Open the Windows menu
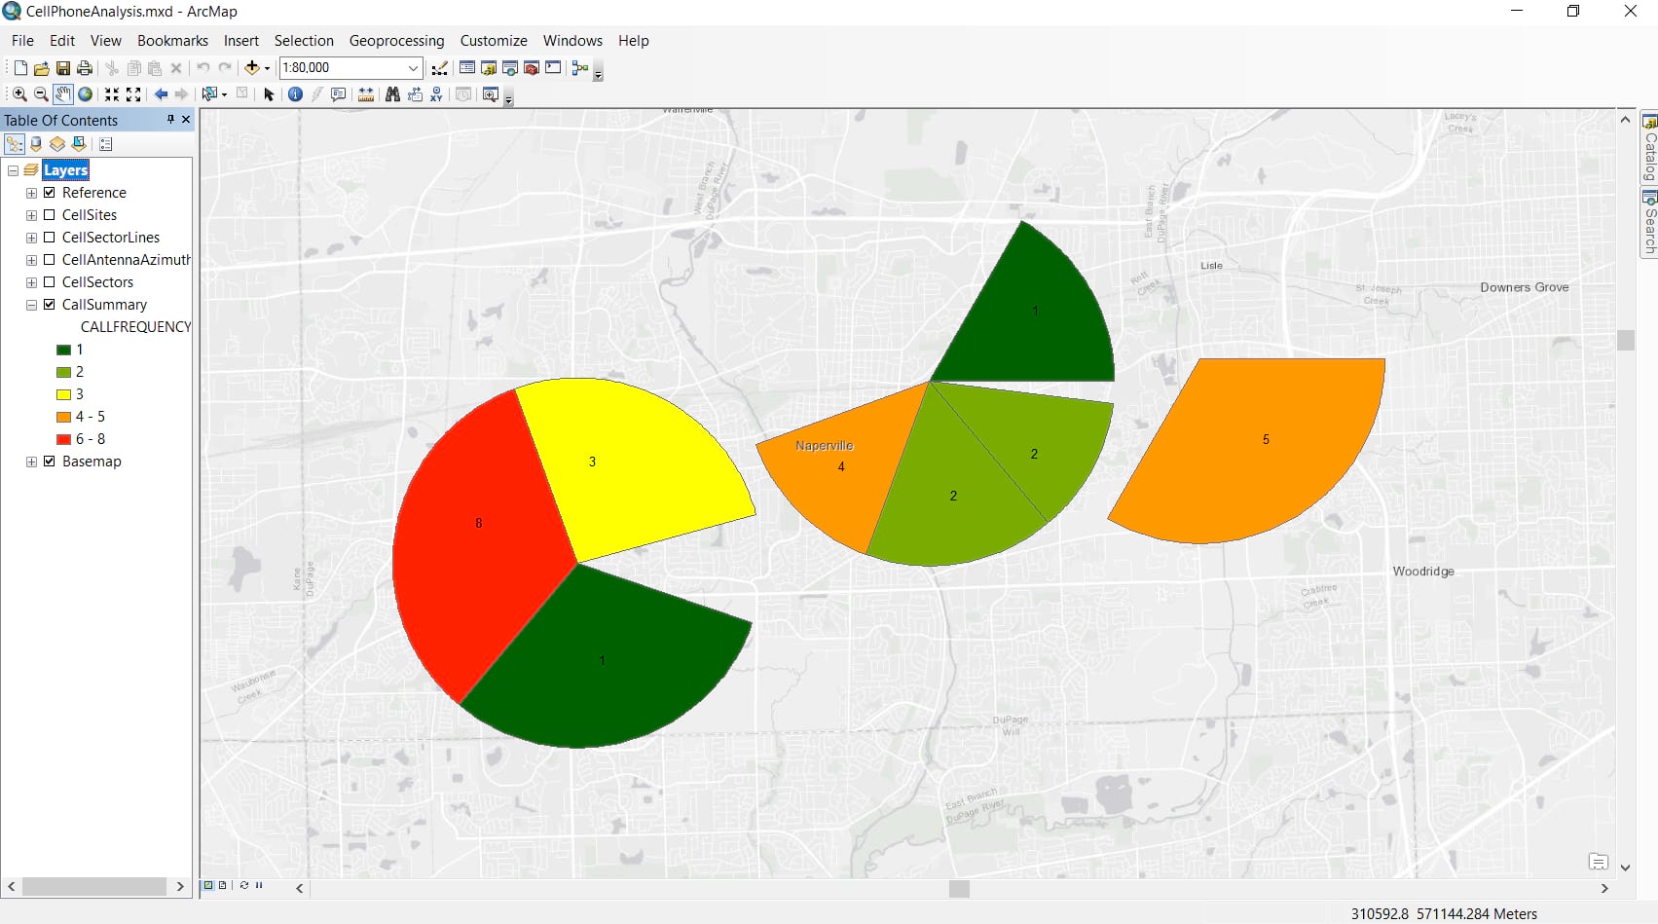 [572, 41]
